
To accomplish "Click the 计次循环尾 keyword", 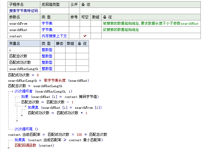I will (x=23, y=129).
